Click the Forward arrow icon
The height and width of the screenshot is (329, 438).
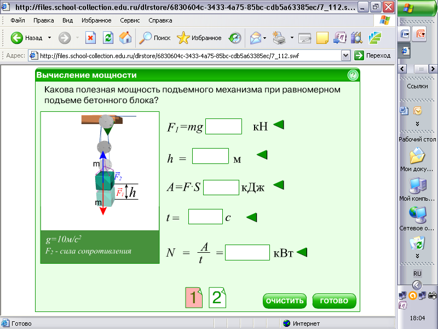[65, 38]
